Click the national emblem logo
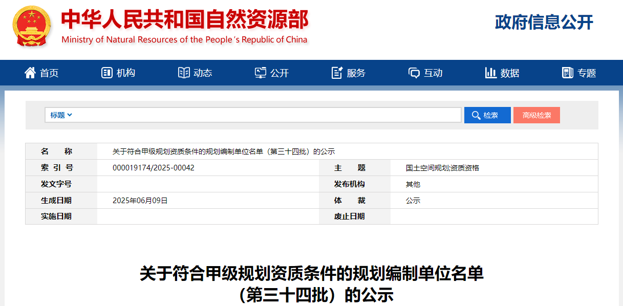623x306 pixels. pyautogui.click(x=32, y=27)
